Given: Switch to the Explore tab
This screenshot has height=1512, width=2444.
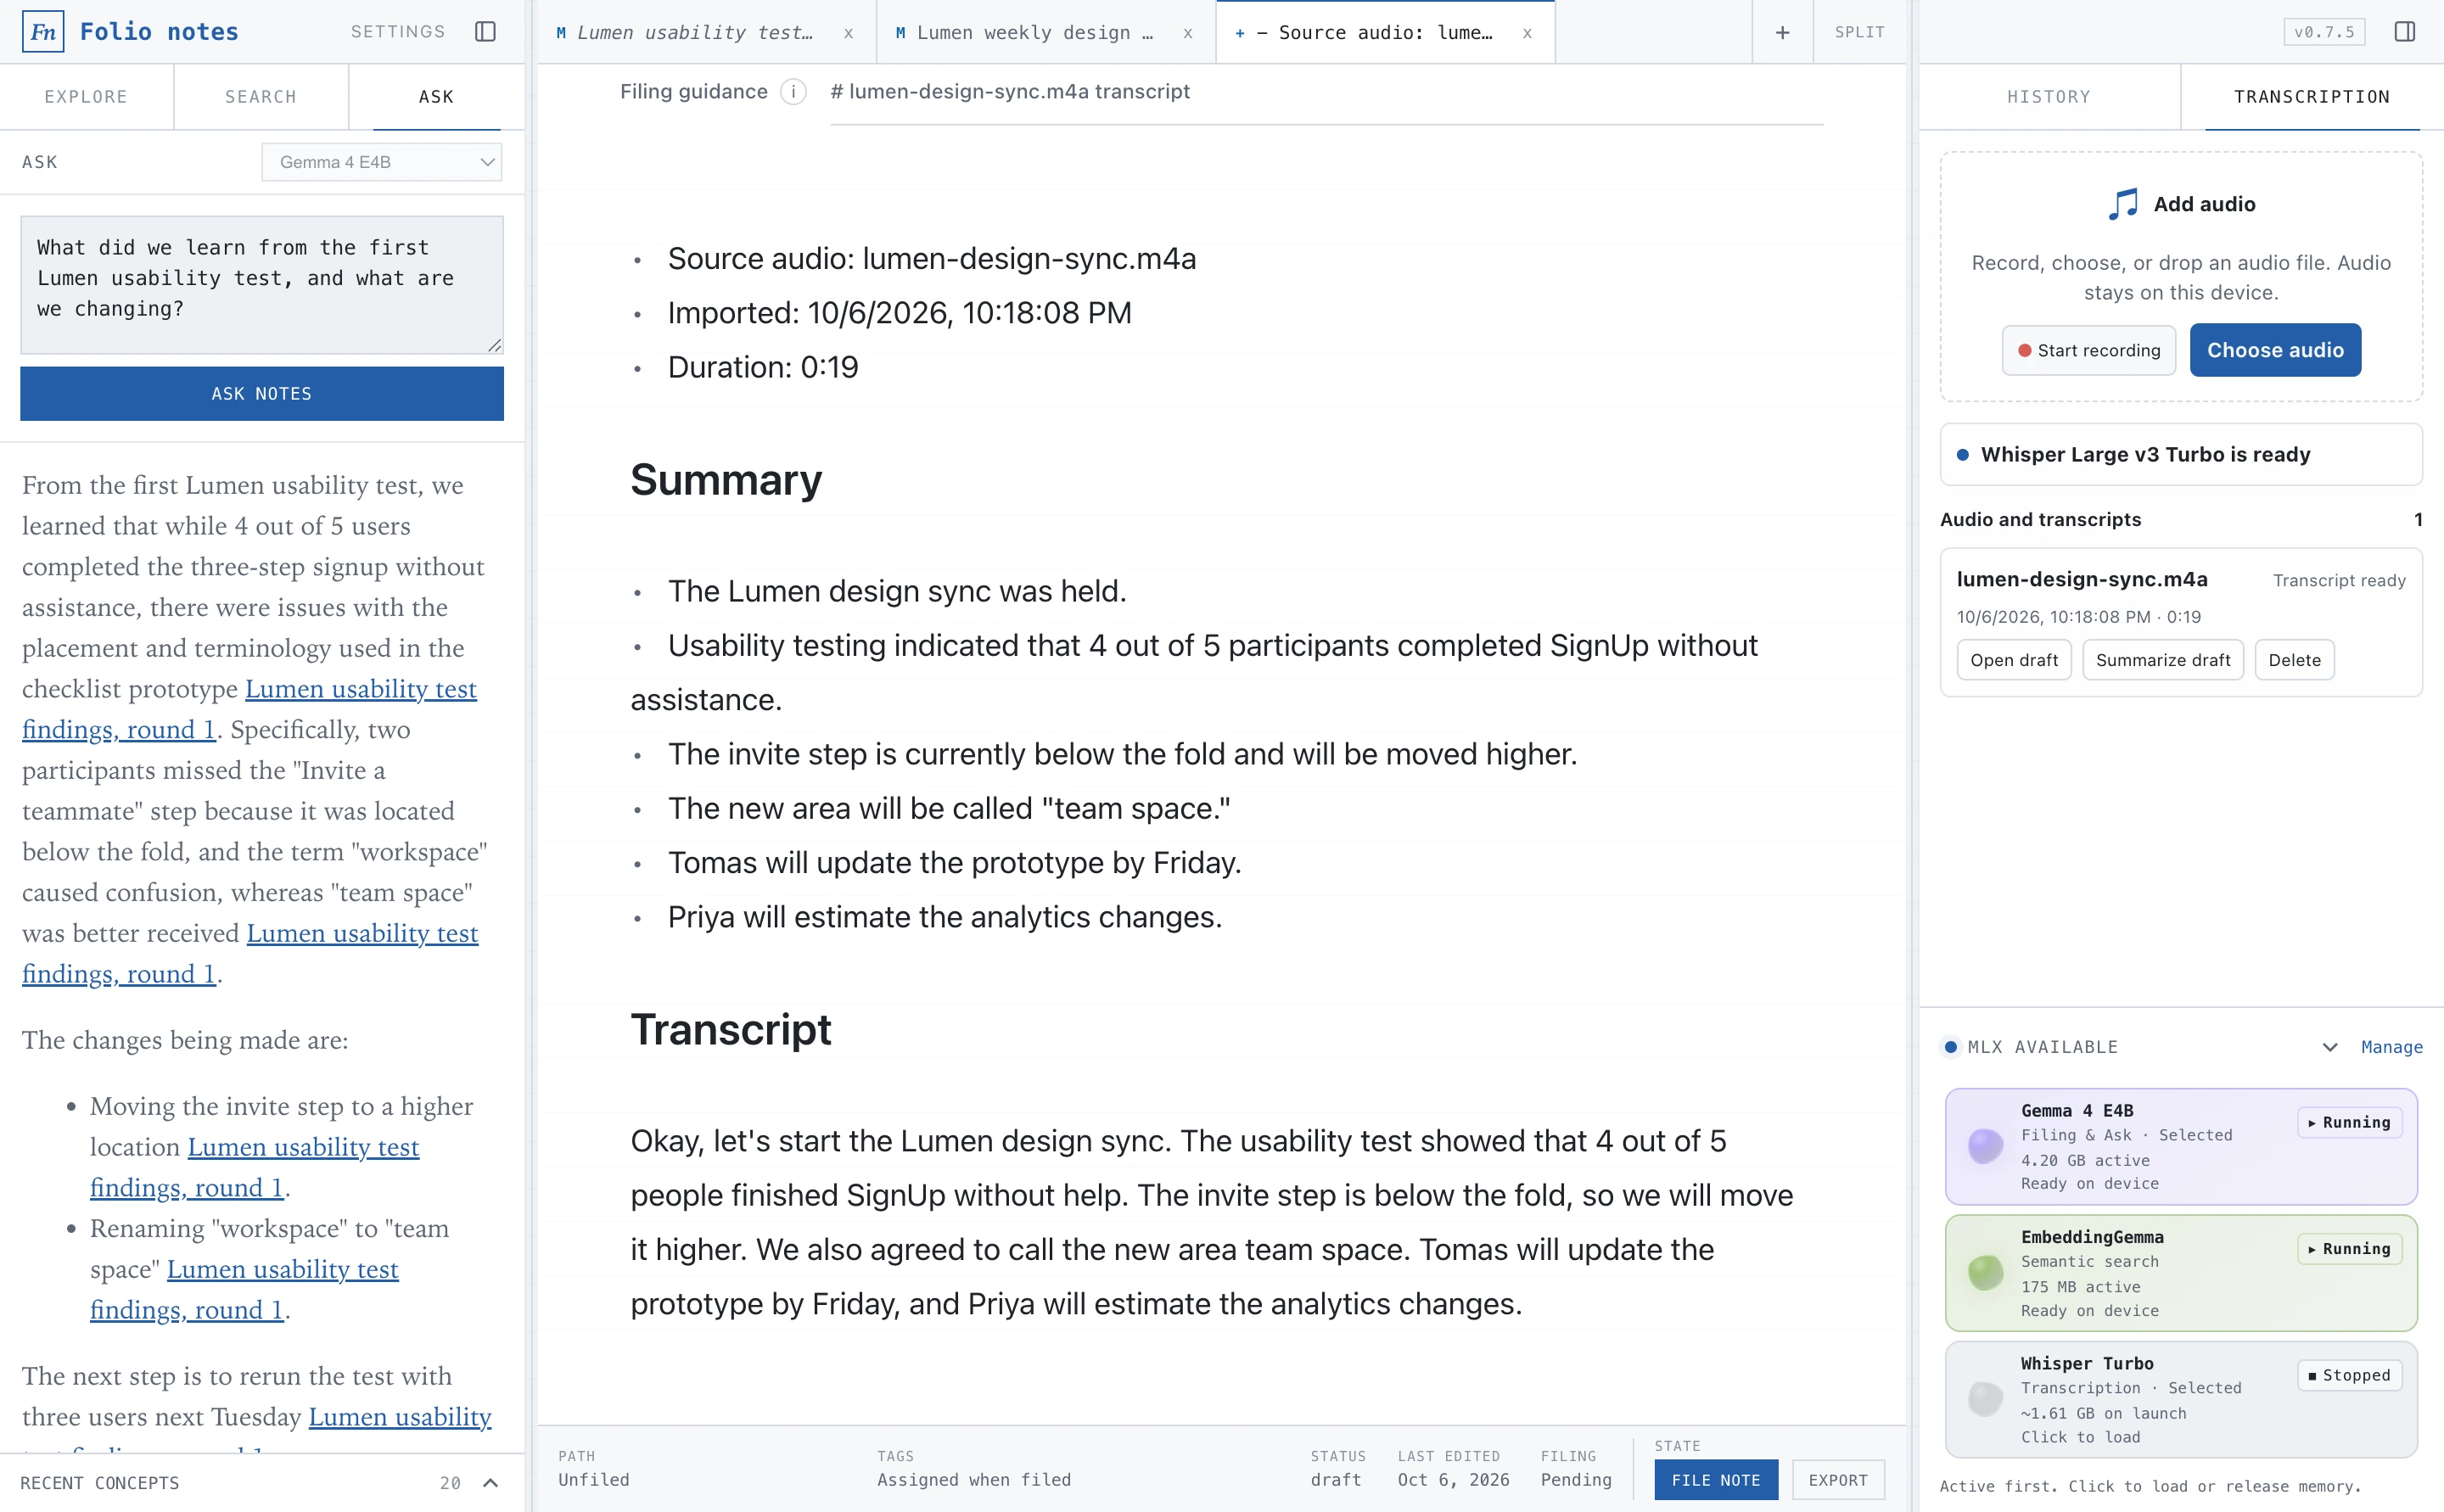Looking at the screenshot, I should [x=86, y=97].
